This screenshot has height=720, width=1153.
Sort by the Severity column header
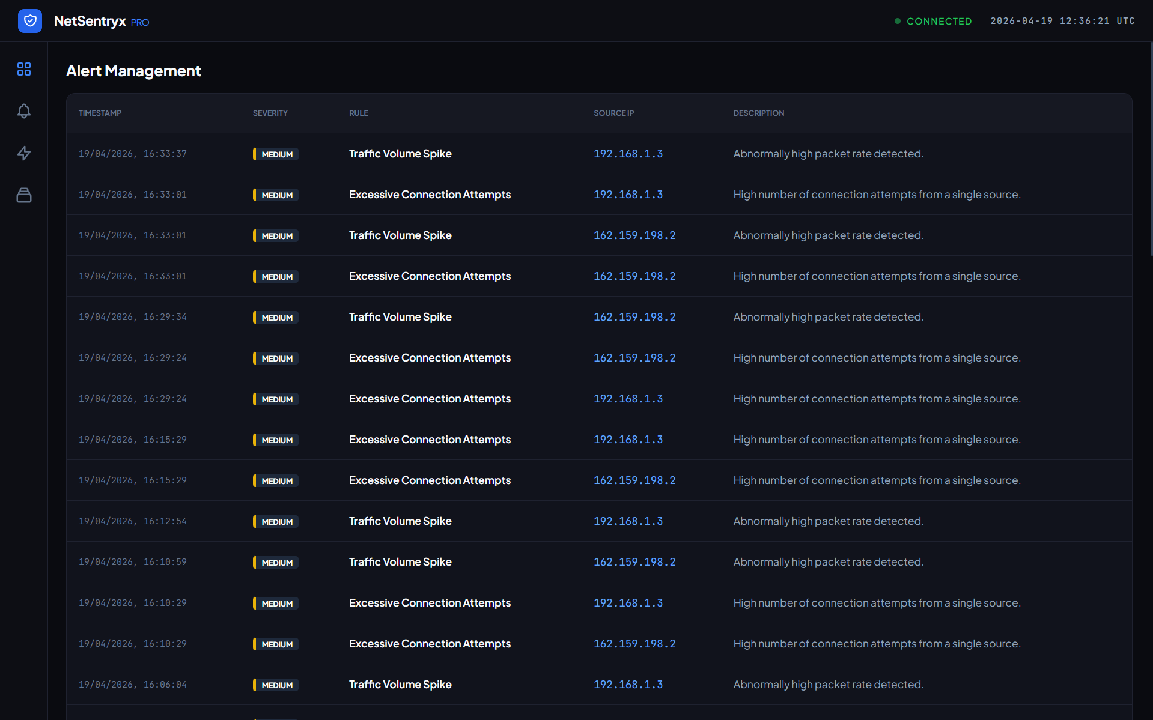(270, 113)
